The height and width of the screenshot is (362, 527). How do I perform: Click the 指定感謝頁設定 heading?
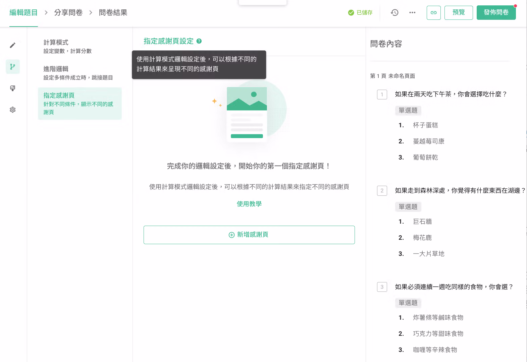click(169, 41)
